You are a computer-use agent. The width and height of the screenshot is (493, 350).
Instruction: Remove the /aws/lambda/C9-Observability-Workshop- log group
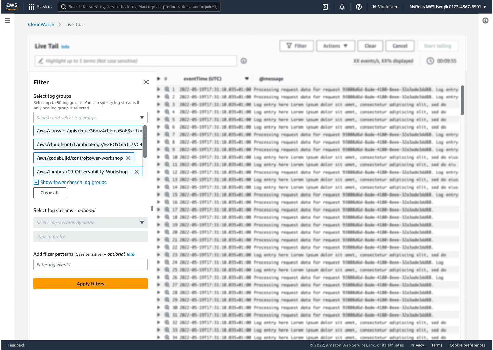137,172
